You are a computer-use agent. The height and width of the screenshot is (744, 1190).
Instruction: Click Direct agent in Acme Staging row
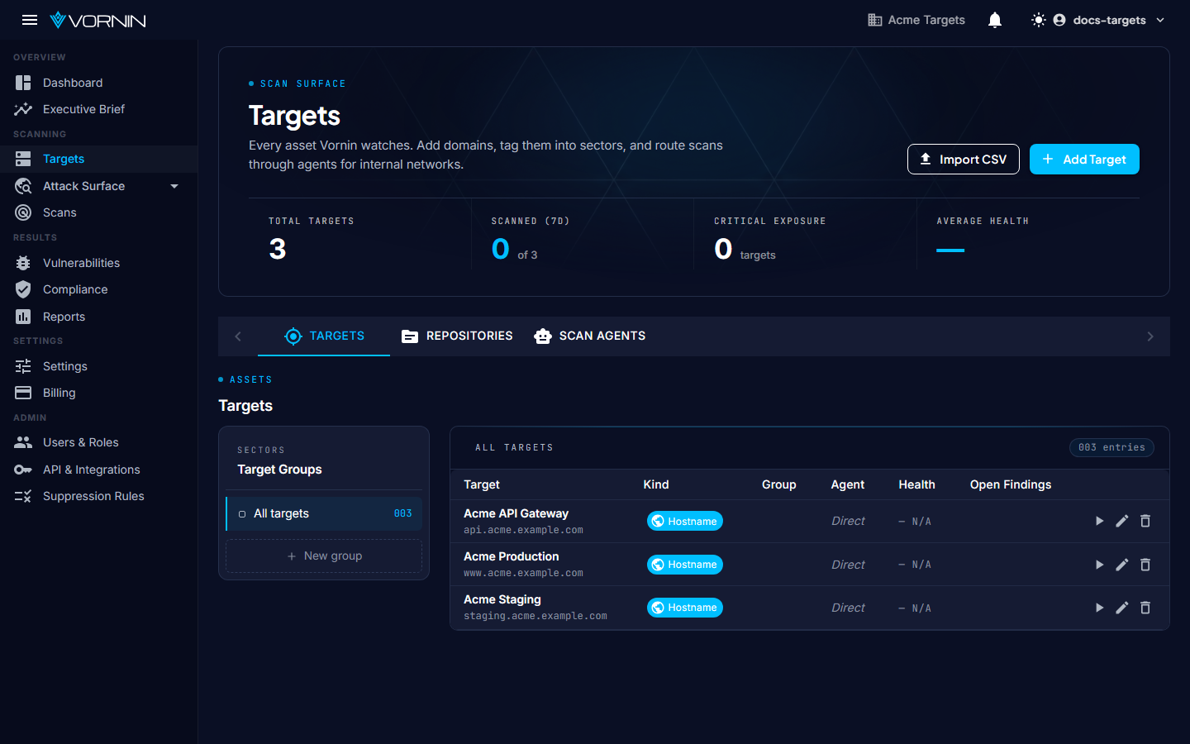[x=848, y=608]
